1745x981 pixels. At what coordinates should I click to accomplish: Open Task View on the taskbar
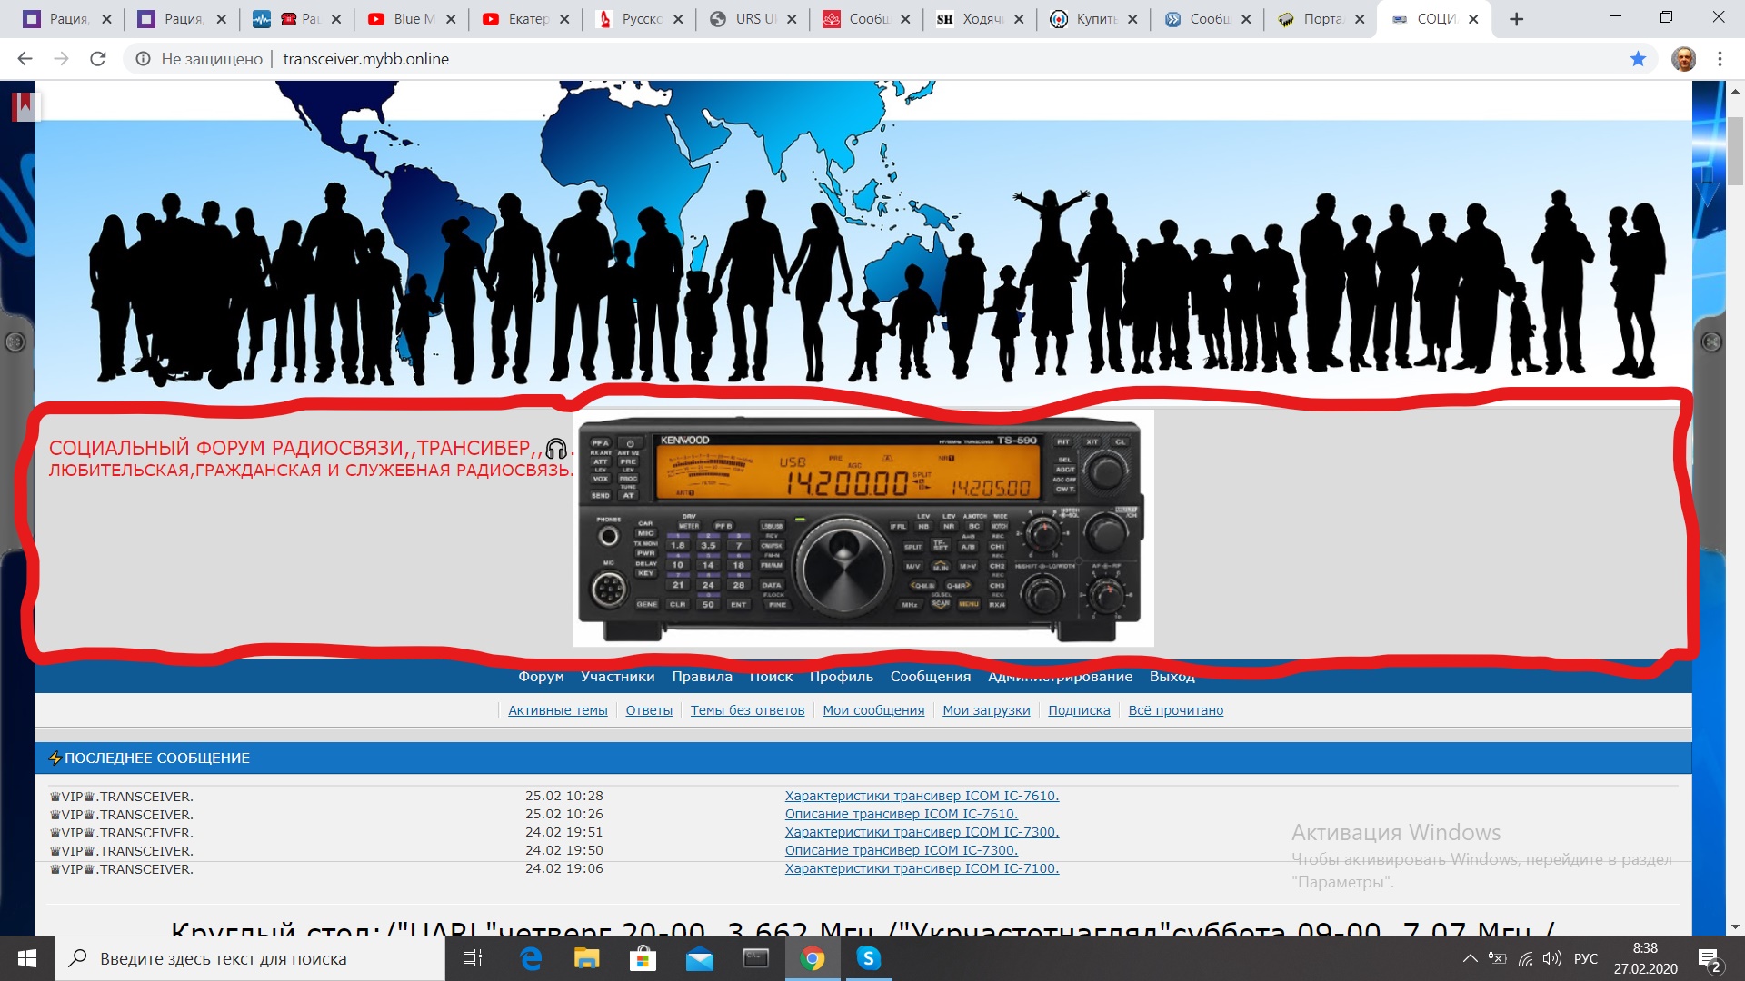click(x=473, y=958)
